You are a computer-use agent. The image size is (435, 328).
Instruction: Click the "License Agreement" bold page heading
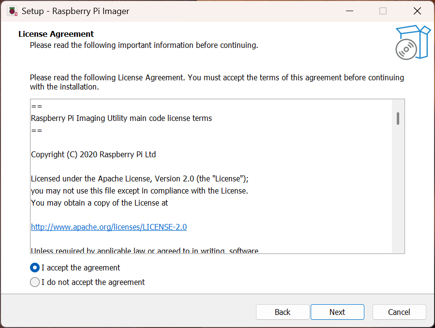(56, 34)
